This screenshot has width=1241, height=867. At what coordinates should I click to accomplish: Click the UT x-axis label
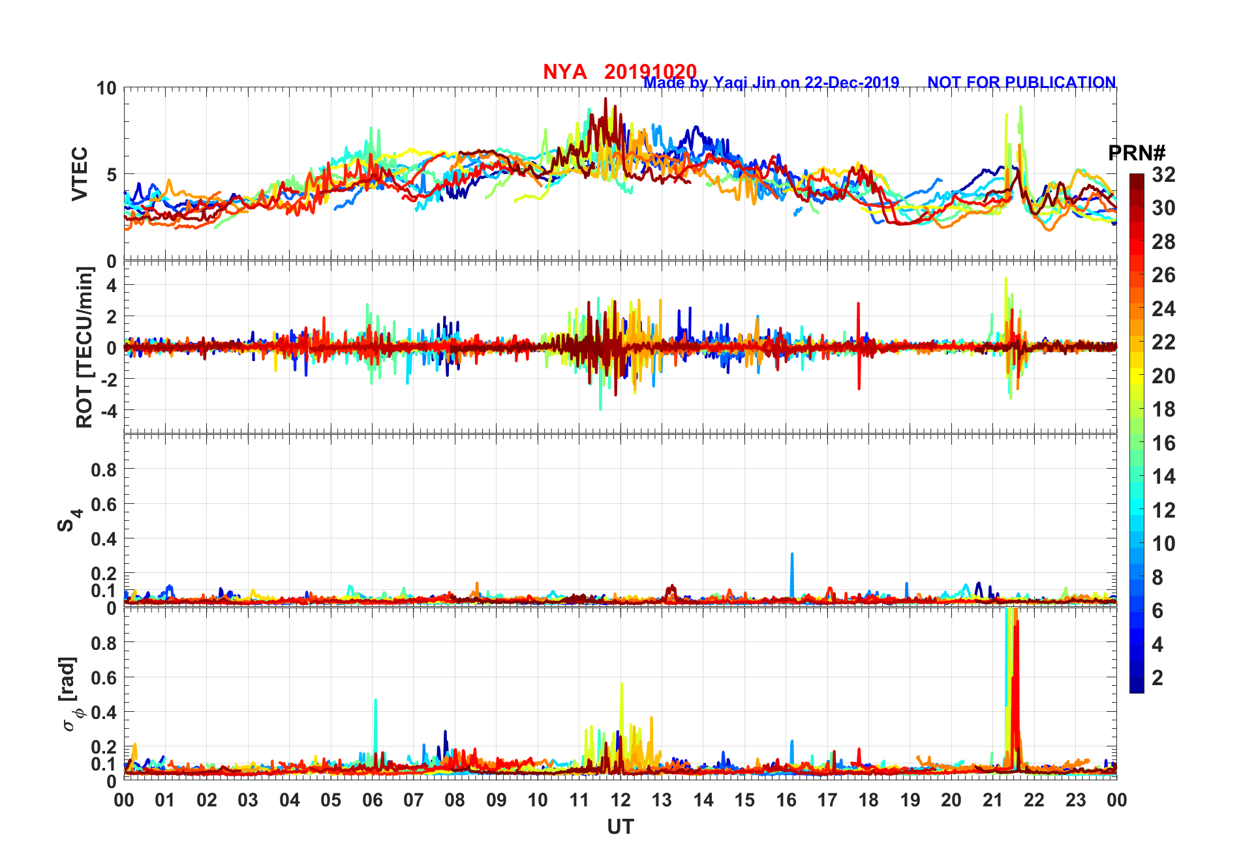point(620,827)
